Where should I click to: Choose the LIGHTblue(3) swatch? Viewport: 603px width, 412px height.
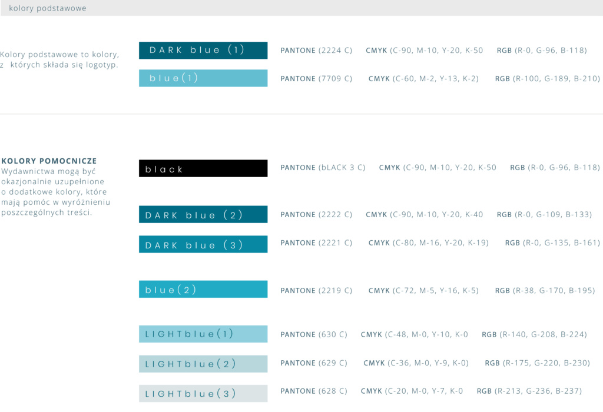coord(203,394)
